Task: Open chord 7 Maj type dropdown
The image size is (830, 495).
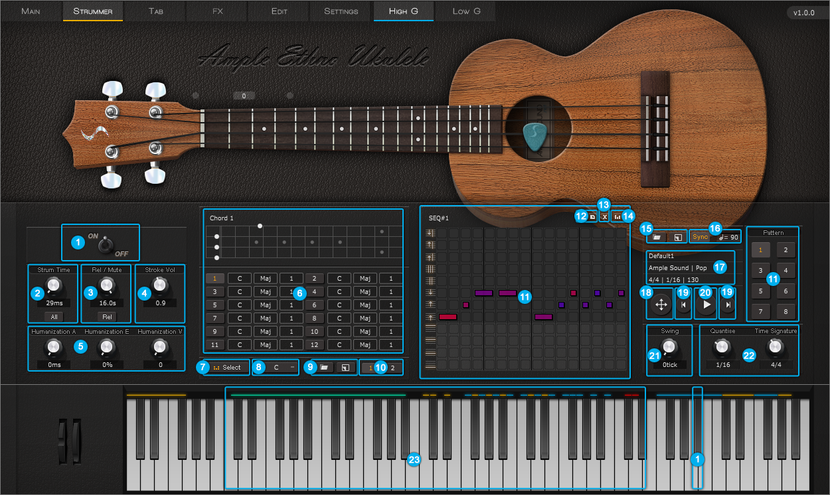Action: click(x=265, y=318)
